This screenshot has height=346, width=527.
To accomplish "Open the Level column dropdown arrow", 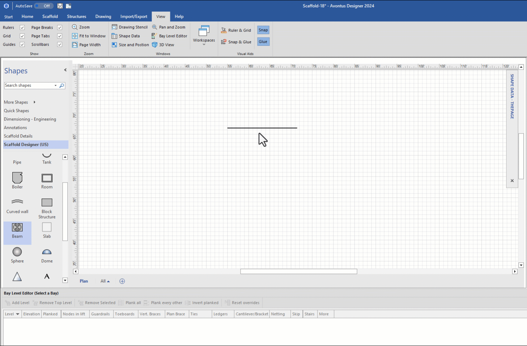I will 18,314.
